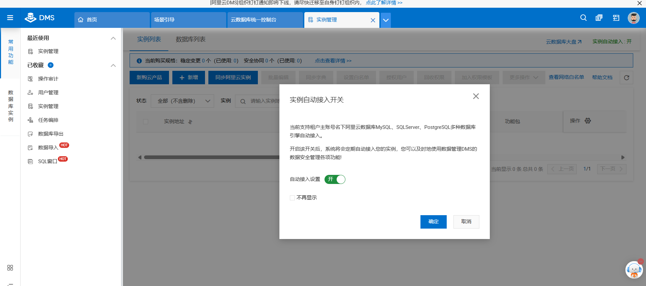This screenshot has height=286, width=646.
Task: Collapse the 已收藏 section
Action: (x=113, y=65)
